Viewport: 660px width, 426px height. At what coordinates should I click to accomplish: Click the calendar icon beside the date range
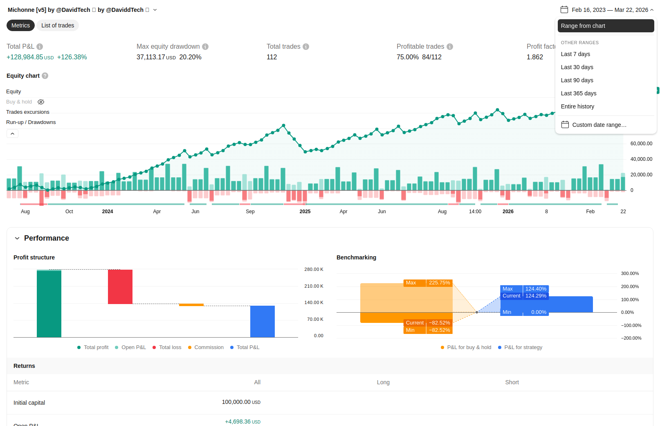[x=564, y=9]
